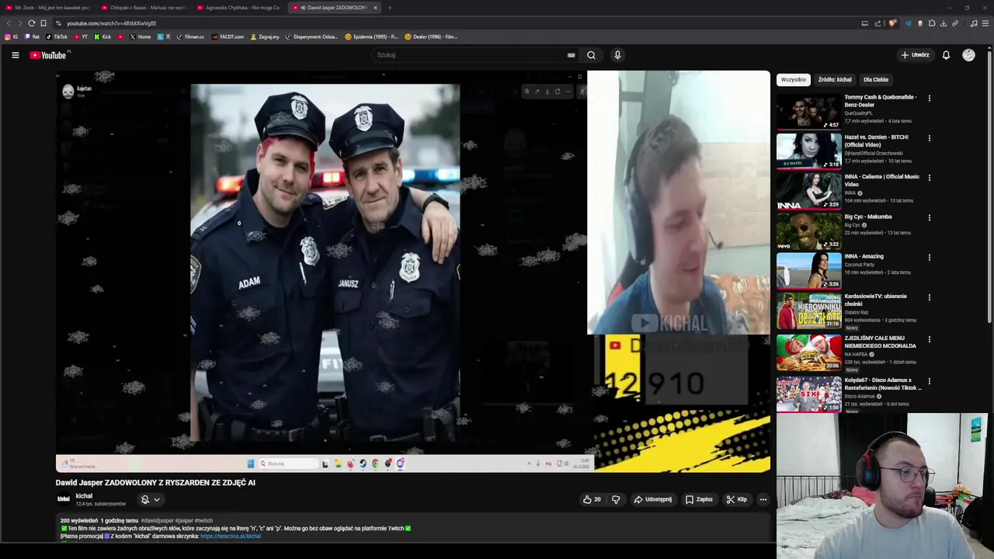Open the TikTok bookmark

pos(57,36)
